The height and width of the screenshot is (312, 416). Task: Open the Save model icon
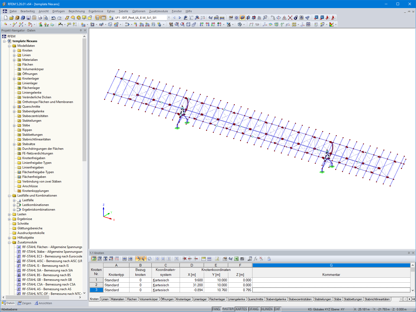click(28, 18)
